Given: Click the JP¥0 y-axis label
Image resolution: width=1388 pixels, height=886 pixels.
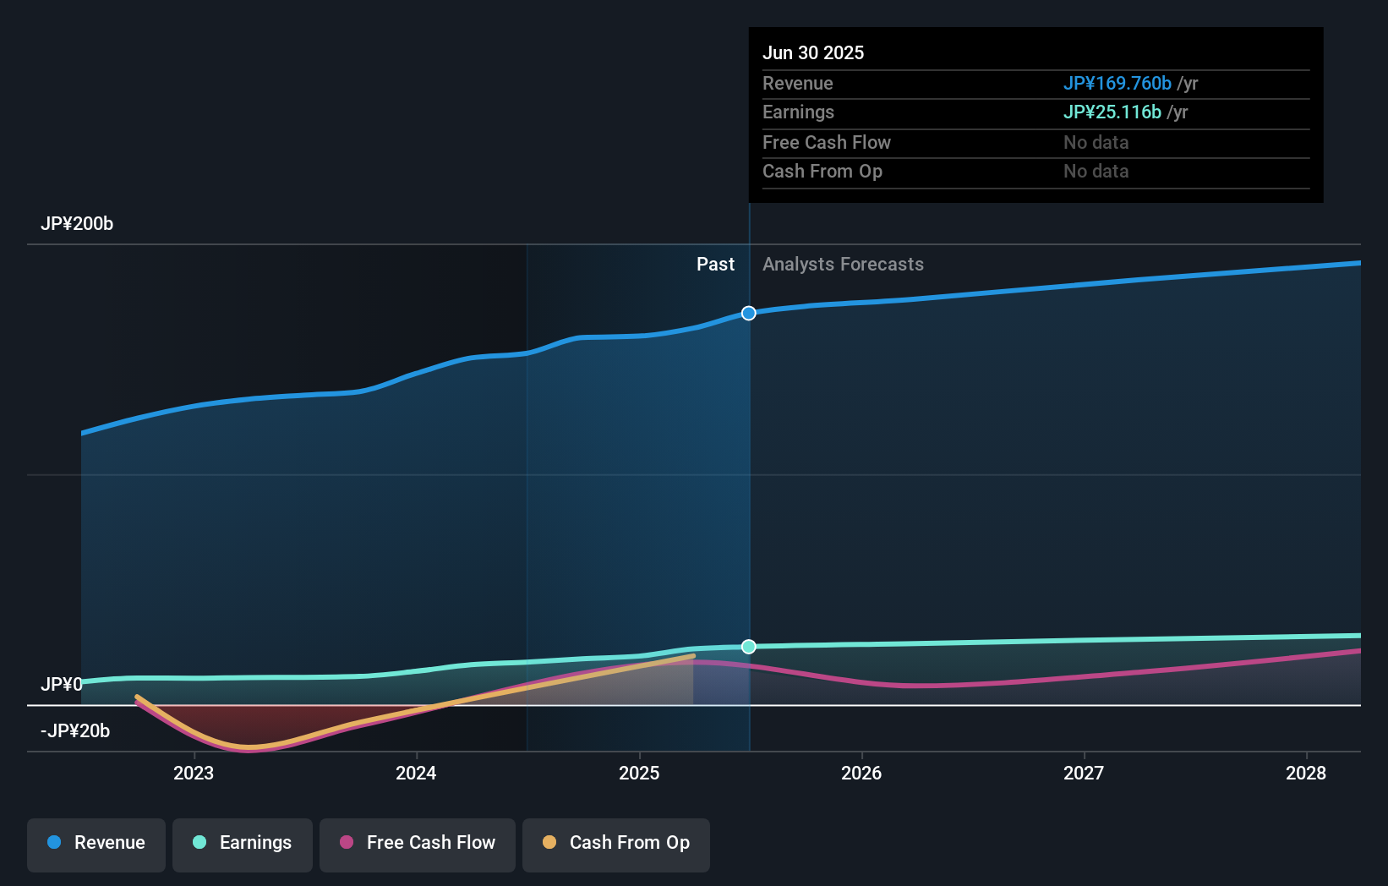Looking at the screenshot, I should click(62, 684).
